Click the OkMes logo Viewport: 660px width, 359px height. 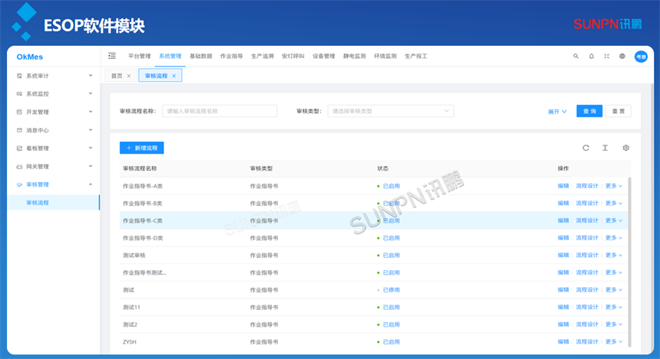click(30, 57)
